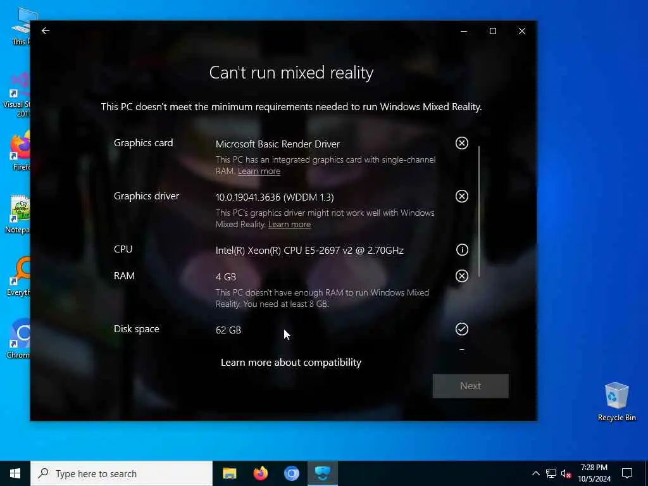Click the Next button
This screenshot has height=486, width=648.
pyautogui.click(x=470, y=386)
